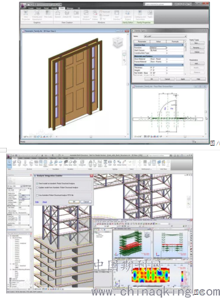Click the Function value field showing Exterior
Viewport: 220px width, 298px height.
coord(158,47)
